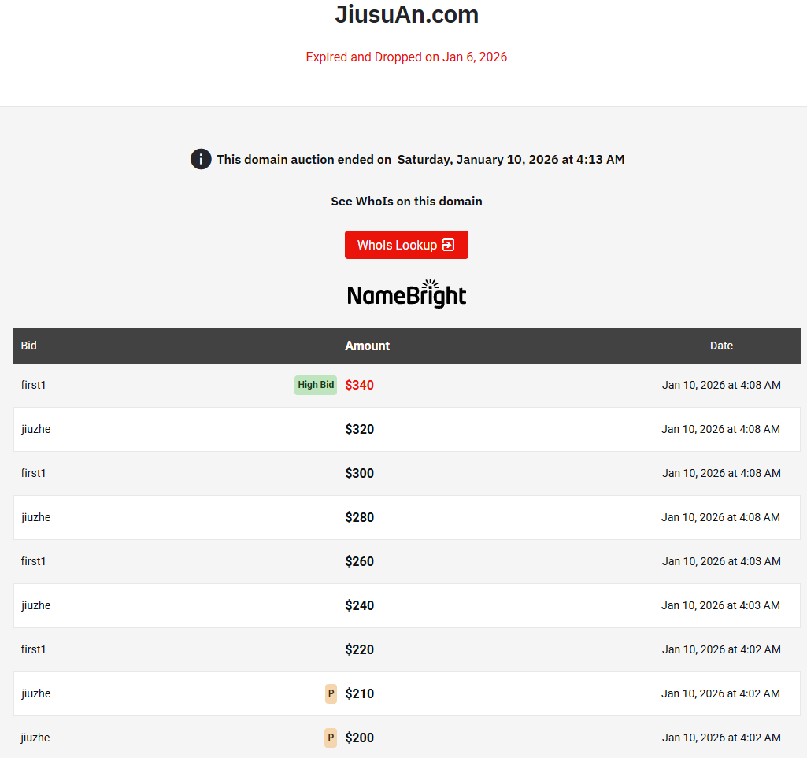Click bidder jiuzhe on the $320 row
This screenshot has height=758, width=807.
coord(36,429)
